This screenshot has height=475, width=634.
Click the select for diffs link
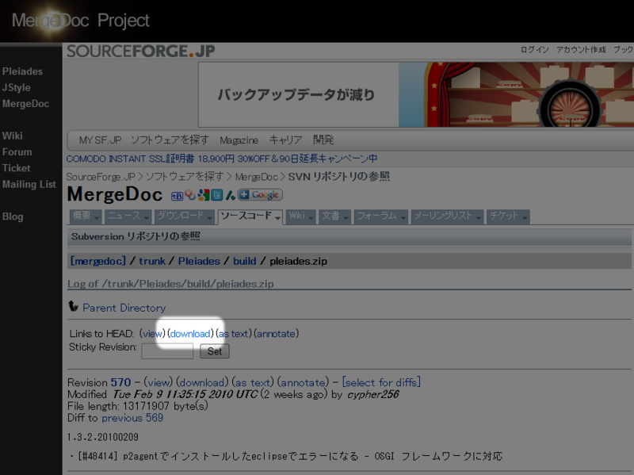click(381, 382)
